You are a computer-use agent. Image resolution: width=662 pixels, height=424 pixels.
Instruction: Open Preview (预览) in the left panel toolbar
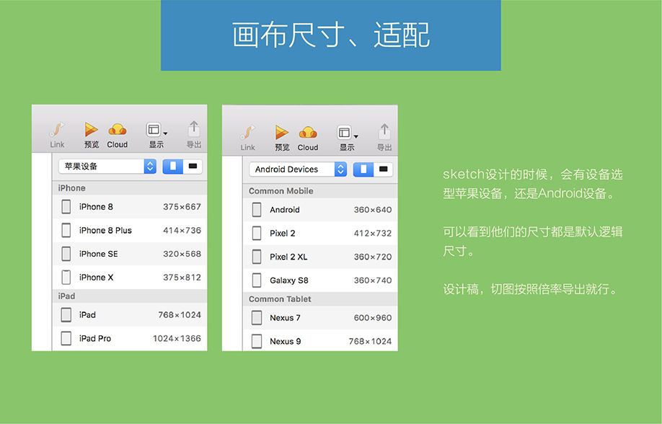pos(91,135)
